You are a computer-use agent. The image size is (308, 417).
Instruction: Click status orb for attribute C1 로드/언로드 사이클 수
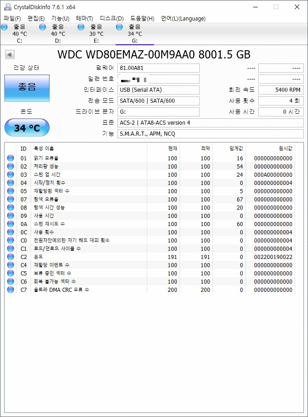[x=11, y=248]
